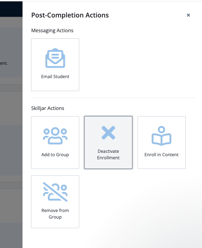Viewport: 202px width, 248px height.
Task: Pick the Remove from Group text label
Action: (x=55, y=214)
